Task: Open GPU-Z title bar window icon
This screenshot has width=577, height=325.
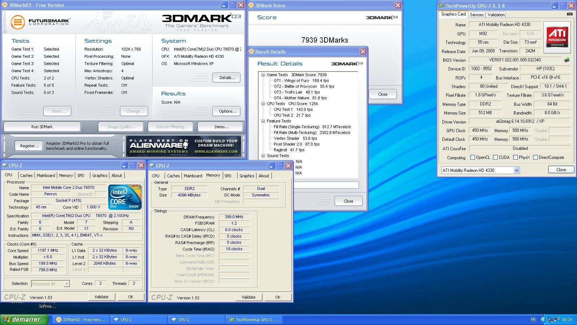Action: 441,5
